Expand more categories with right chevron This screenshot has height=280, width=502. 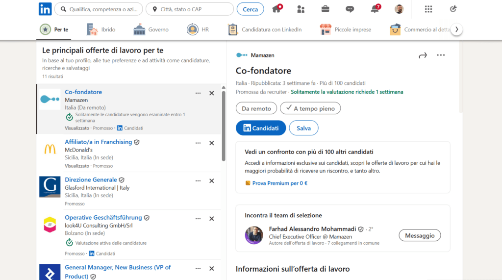pos(457,29)
